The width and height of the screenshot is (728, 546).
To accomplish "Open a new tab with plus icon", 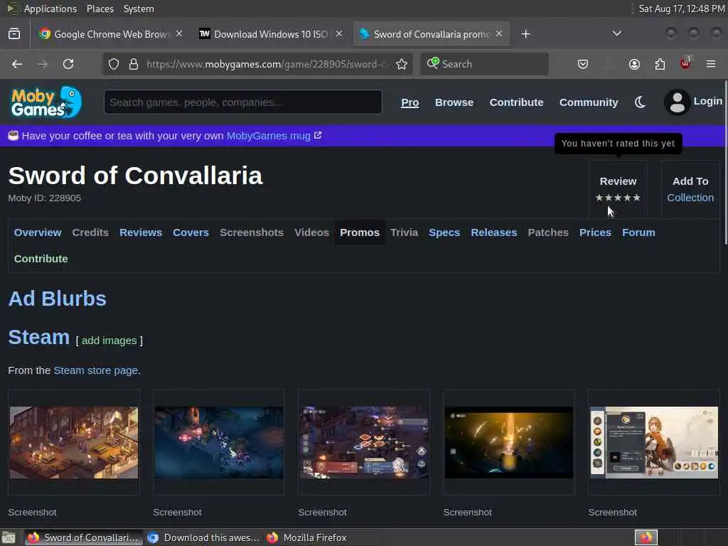I will coord(525,34).
